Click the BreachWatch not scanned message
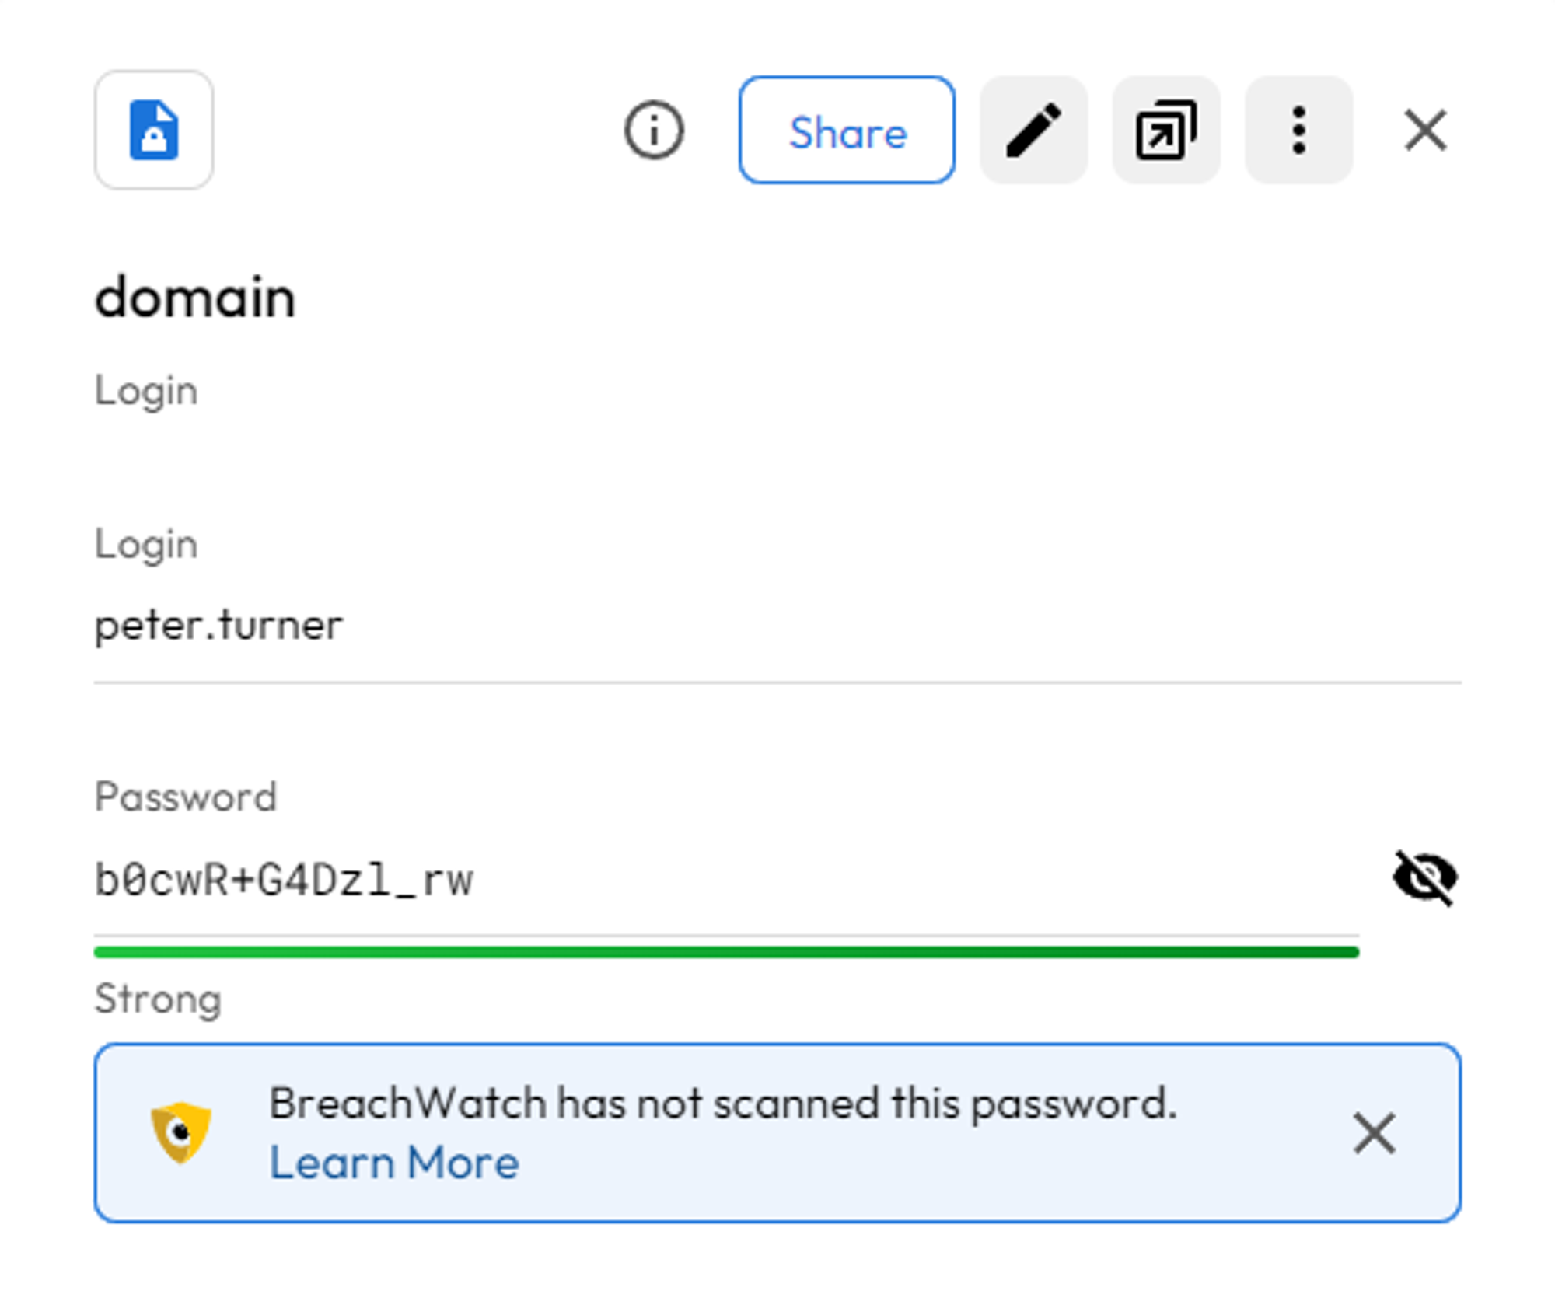 [723, 1104]
